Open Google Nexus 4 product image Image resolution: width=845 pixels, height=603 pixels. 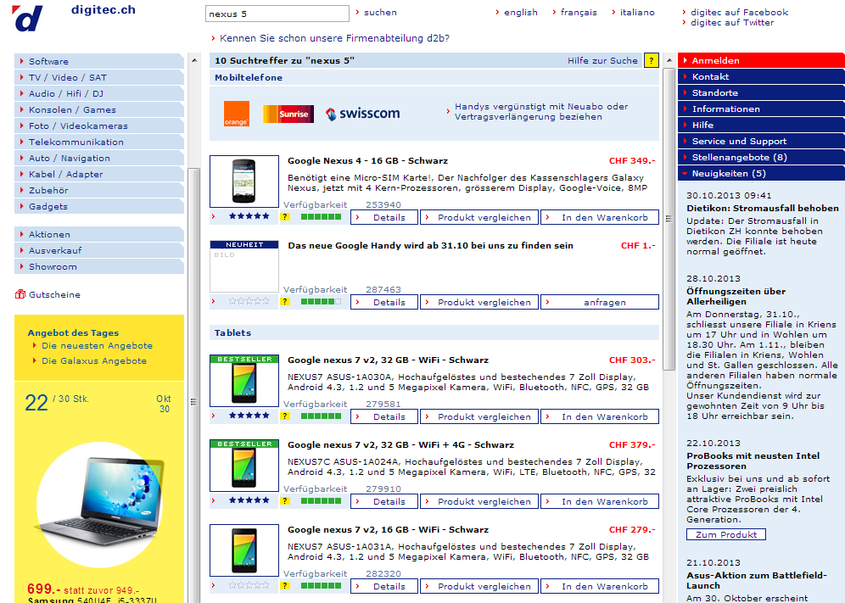point(244,181)
